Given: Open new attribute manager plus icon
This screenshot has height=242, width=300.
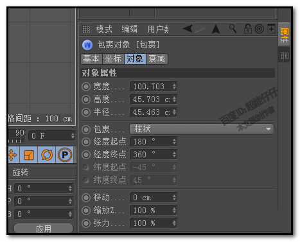Looking at the screenshot, I should point(271,29).
